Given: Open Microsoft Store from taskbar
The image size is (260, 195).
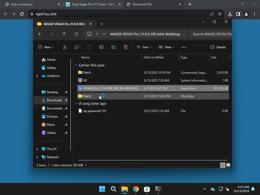Looking at the screenshot, I should [x=147, y=189].
